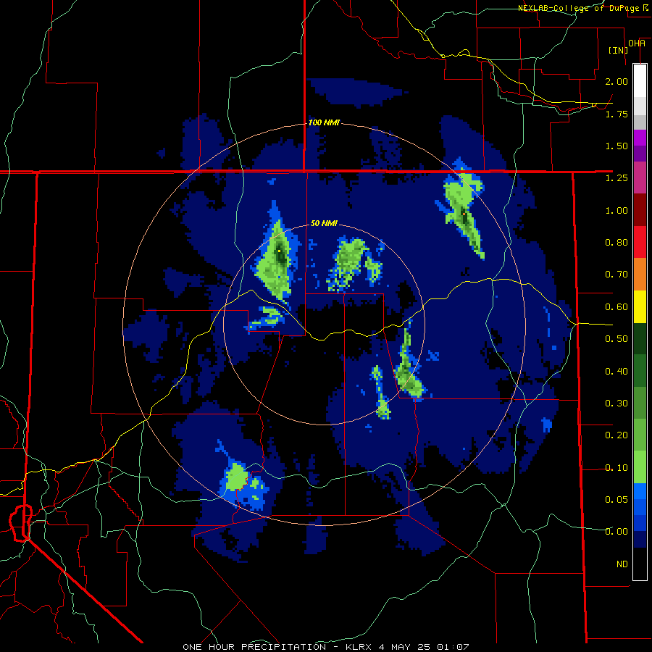
Task: Select the 0.60 legend value
Action: [x=617, y=307]
